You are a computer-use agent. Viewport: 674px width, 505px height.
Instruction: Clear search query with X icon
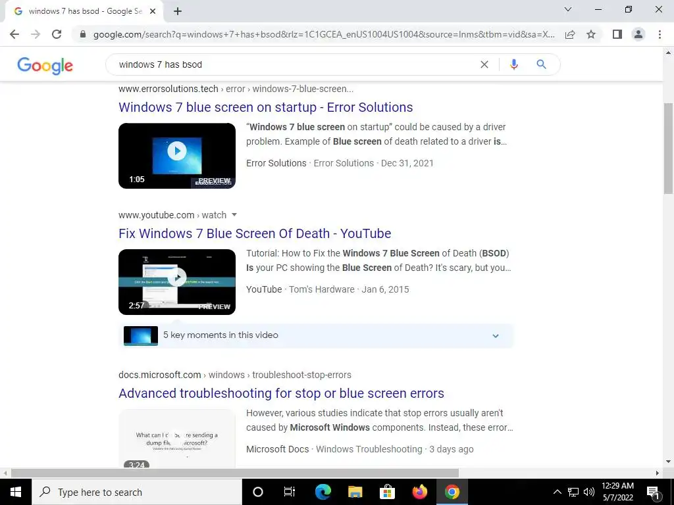click(484, 64)
